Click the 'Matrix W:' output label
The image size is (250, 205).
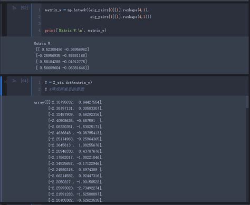click(42, 43)
